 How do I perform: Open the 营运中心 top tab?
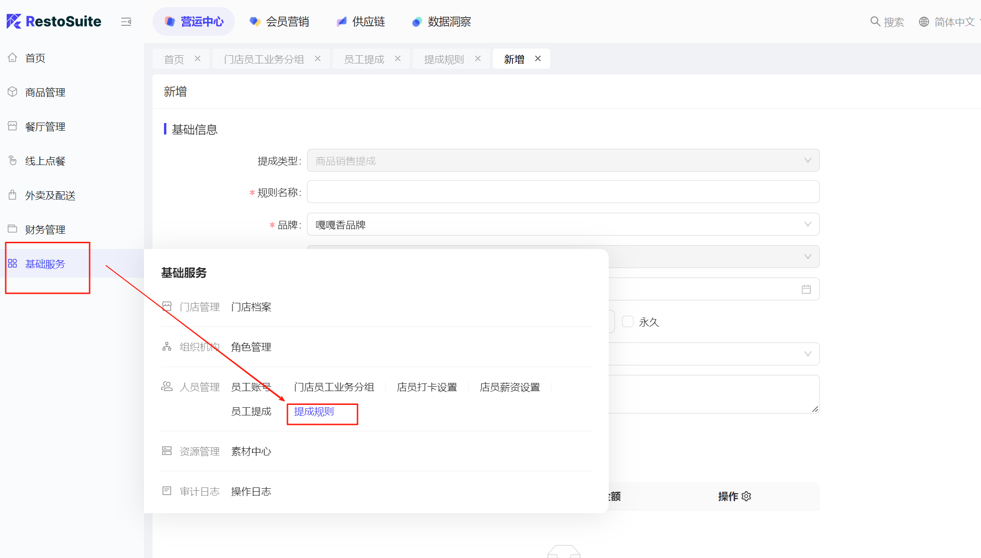[x=194, y=21]
